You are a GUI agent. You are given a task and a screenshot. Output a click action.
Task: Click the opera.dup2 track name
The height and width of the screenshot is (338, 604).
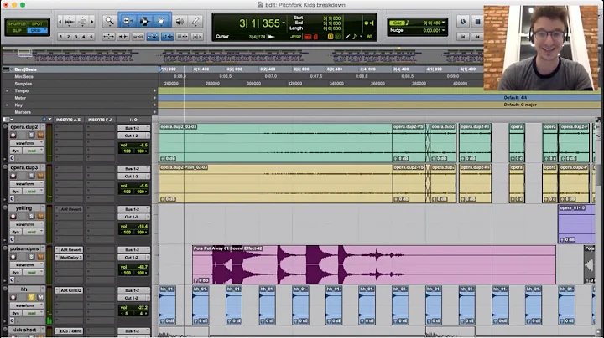tap(24, 127)
